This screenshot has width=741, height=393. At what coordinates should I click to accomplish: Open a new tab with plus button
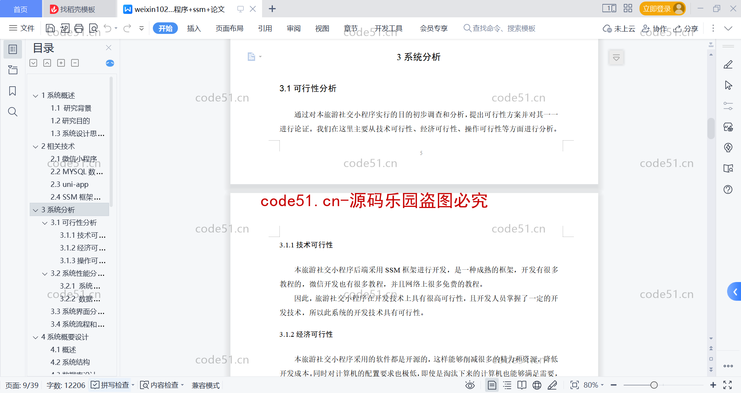(x=272, y=8)
